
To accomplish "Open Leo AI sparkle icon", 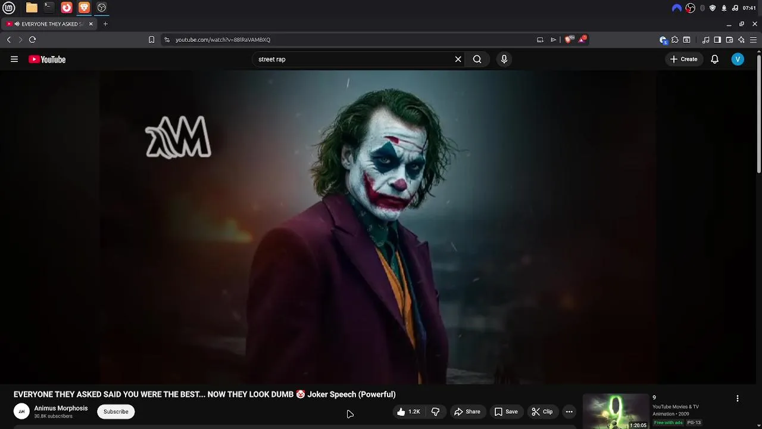I will pos(741,40).
